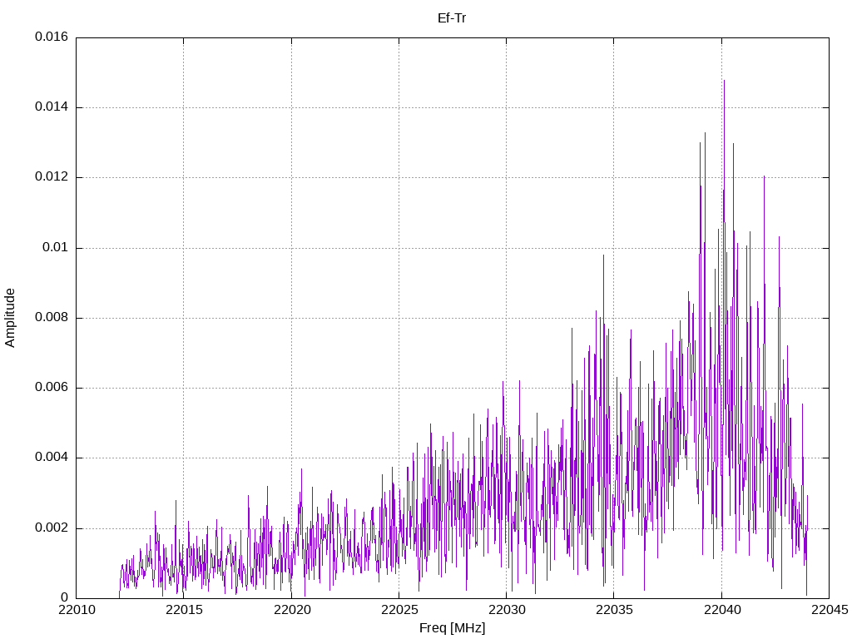The width and height of the screenshot is (852, 639).
Task: Click the 'Amplitude' y-axis label
Action: pyautogui.click(x=10, y=318)
